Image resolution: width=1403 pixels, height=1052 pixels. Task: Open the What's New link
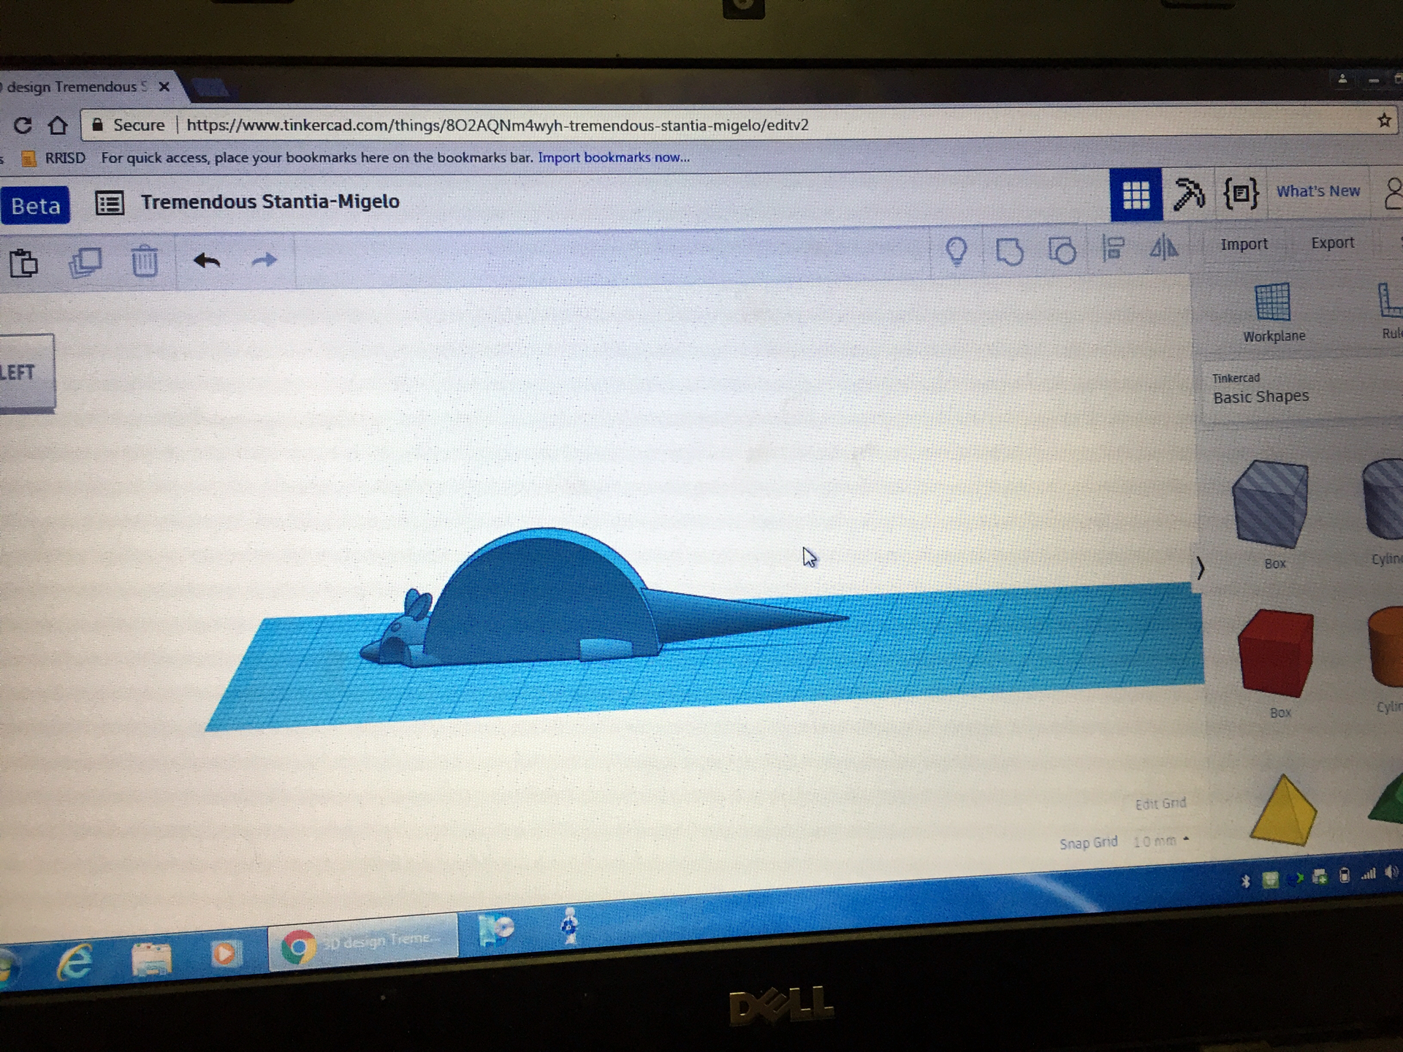click(1318, 191)
